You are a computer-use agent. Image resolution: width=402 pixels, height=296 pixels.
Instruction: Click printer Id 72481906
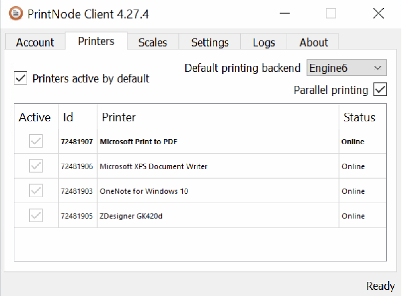(77, 166)
